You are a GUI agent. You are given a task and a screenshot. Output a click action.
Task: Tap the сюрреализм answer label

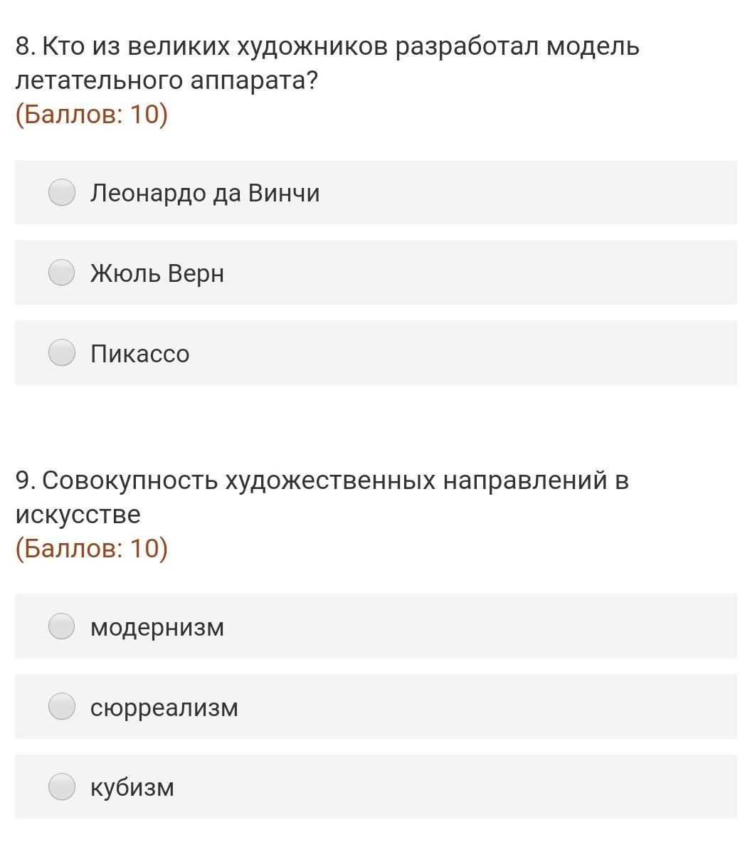click(x=164, y=708)
